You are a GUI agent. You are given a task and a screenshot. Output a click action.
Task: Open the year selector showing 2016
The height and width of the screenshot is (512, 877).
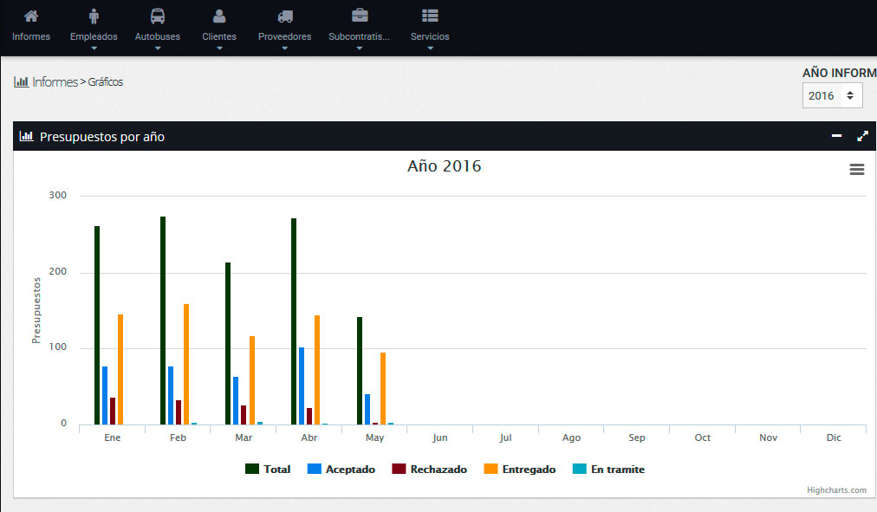point(832,95)
